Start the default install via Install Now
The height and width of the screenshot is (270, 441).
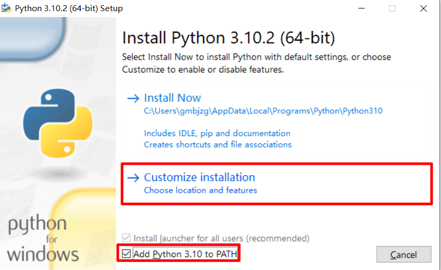pos(172,98)
